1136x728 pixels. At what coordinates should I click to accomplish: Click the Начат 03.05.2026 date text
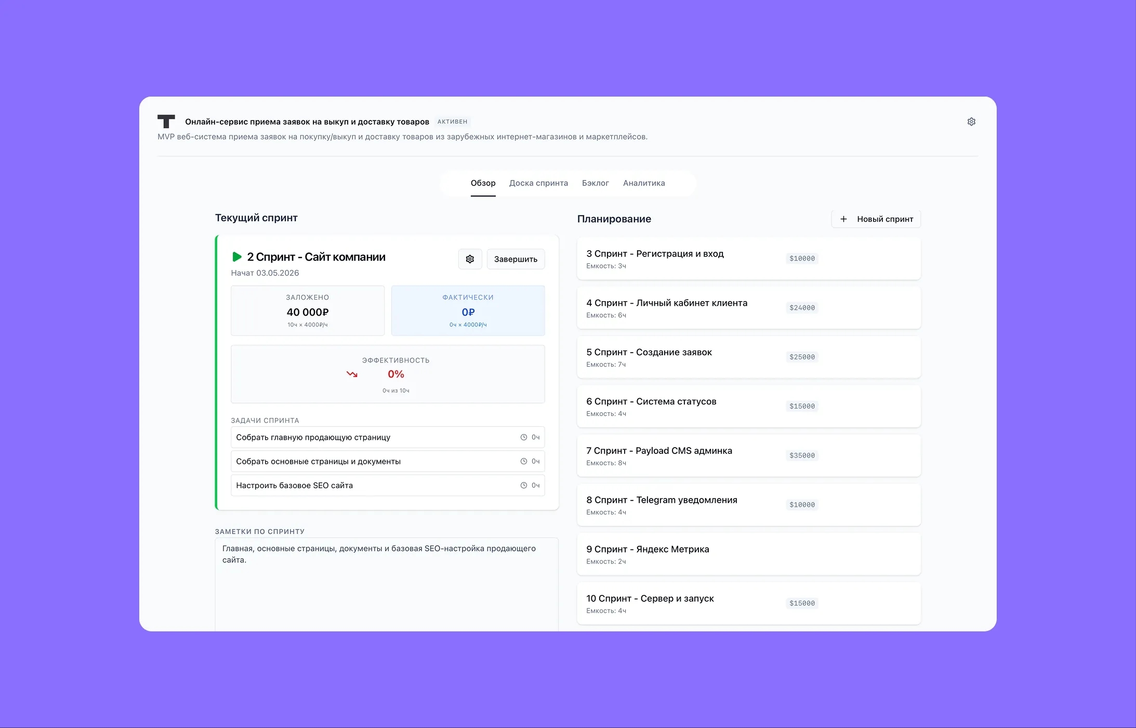265,273
